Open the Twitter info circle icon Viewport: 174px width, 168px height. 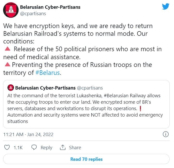[166, 134]
